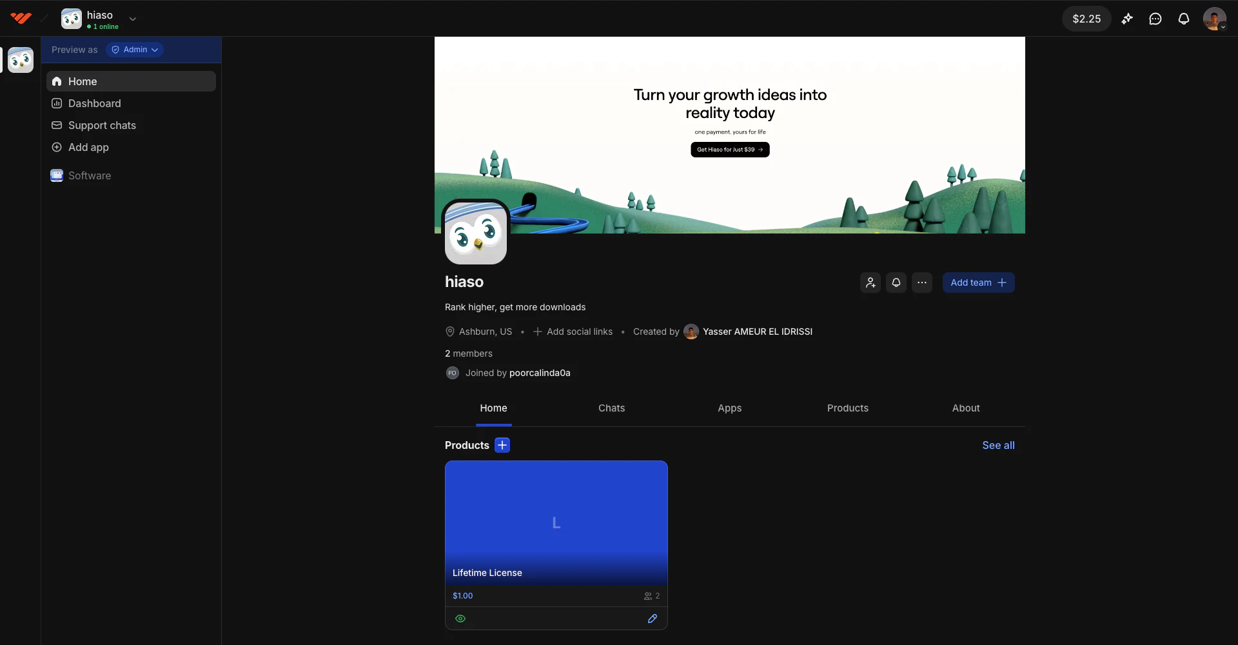
Task: Toggle the hiaso notification bell button
Action: coord(896,283)
